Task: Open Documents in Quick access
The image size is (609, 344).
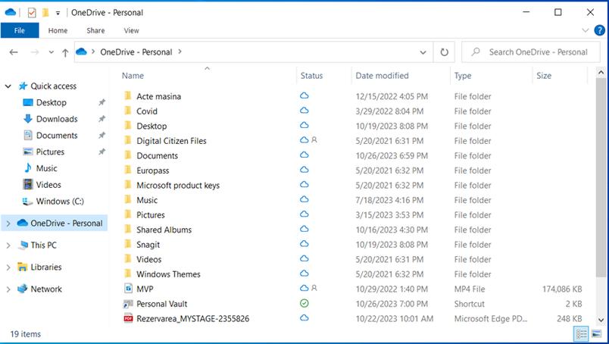Action: (x=57, y=136)
